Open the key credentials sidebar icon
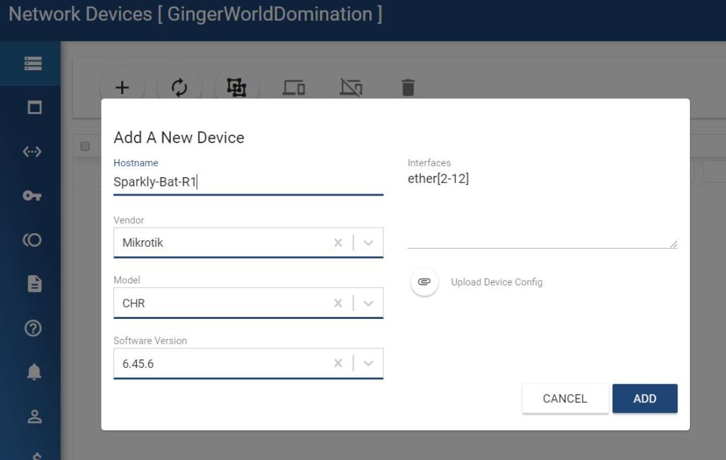This screenshot has height=460, width=726. click(x=32, y=196)
